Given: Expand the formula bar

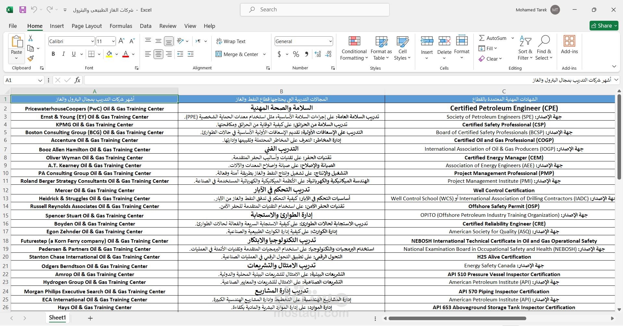Looking at the screenshot, I should (x=616, y=80).
